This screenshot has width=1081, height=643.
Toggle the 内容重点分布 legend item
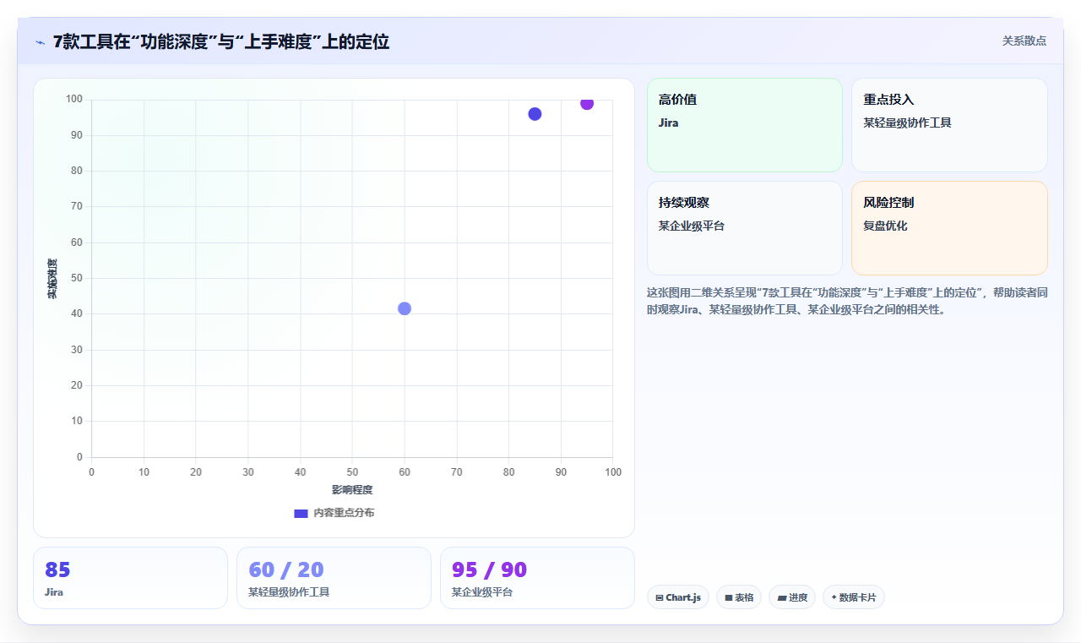pyautogui.click(x=334, y=513)
